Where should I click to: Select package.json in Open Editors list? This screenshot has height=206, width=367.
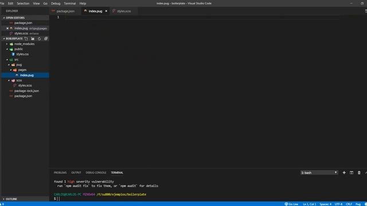tap(23, 23)
